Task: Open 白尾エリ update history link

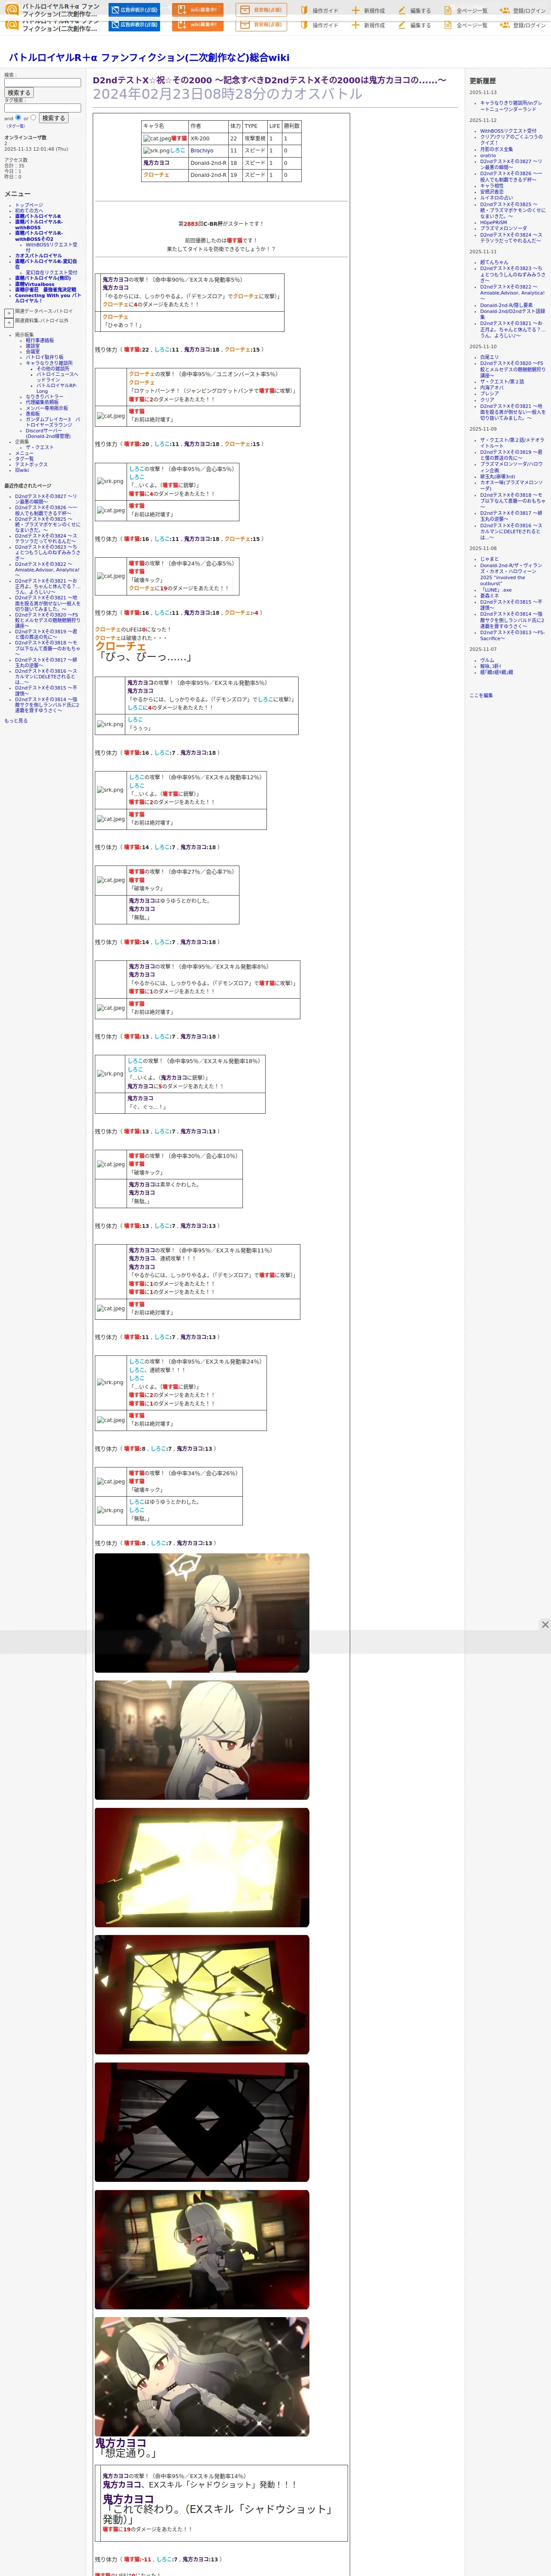Action: [x=489, y=357]
